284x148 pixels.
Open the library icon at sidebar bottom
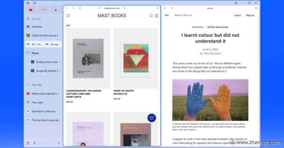pyautogui.click(x=28, y=143)
